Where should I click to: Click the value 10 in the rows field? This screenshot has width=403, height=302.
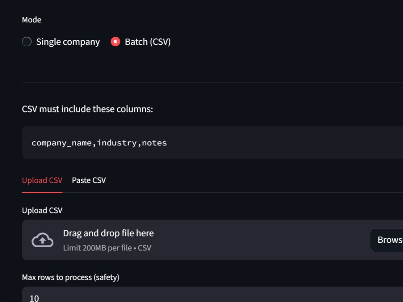[x=34, y=298]
